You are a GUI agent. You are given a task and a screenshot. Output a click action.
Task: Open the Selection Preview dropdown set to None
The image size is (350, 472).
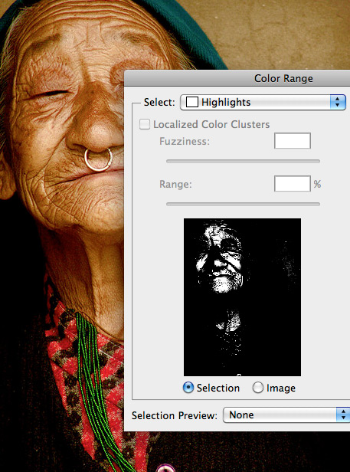tap(286, 415)
